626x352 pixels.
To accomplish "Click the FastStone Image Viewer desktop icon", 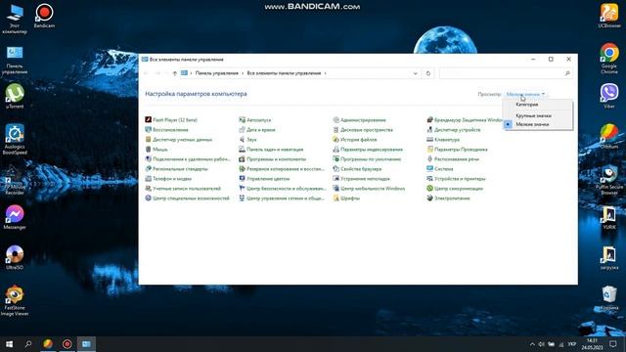I will pos(15,300).
